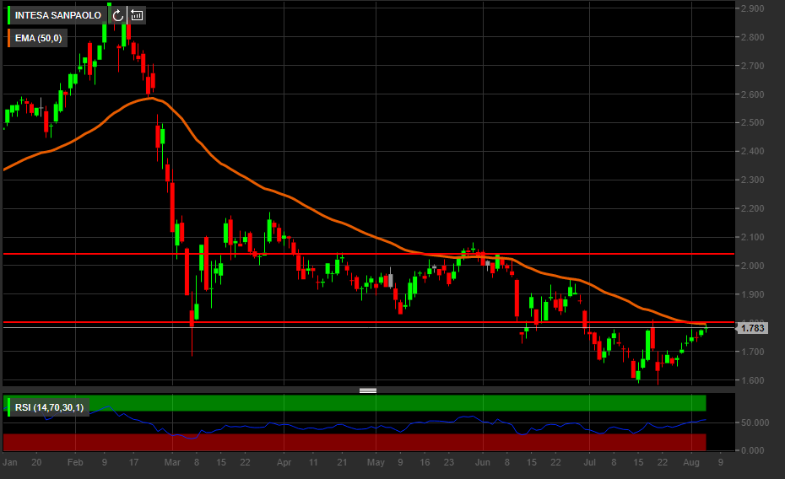
Task: Click green color marker beside INTESA SANPAOLO
Action: pos(9,15)
